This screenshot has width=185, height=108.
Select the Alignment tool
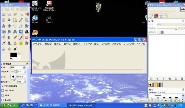click(15, 26)
